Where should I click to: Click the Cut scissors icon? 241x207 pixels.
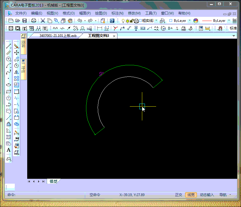(43, 21)
